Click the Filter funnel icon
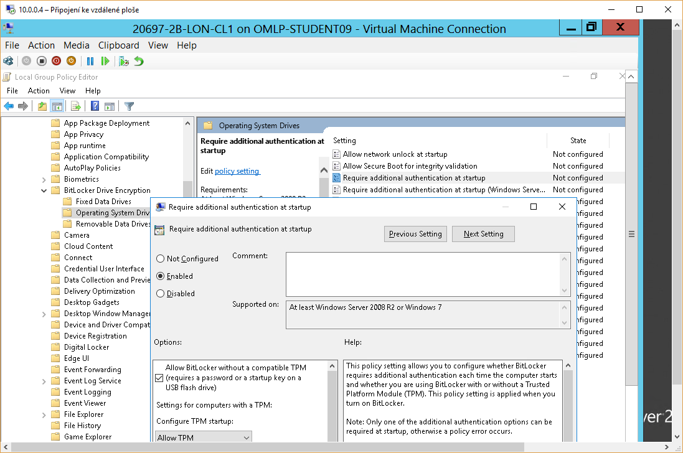The width and height of the screenshot is (683, 453). (x=129, y=106)
